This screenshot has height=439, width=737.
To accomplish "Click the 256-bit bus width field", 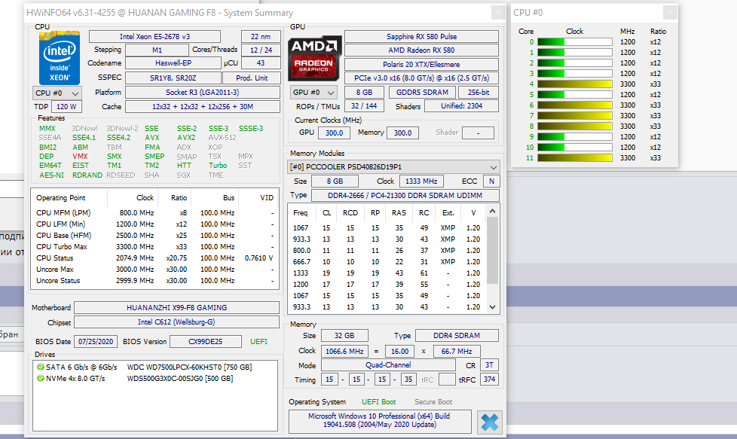I will click(479, 93).
